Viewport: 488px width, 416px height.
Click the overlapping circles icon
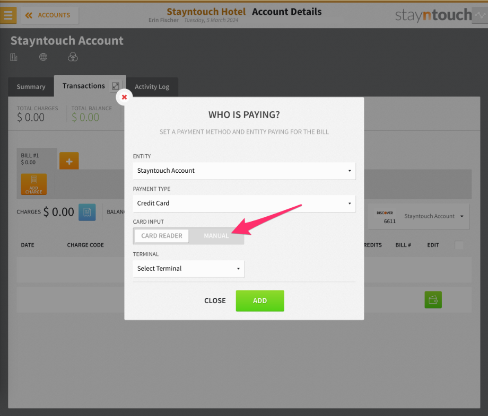(x=73, y=57)
